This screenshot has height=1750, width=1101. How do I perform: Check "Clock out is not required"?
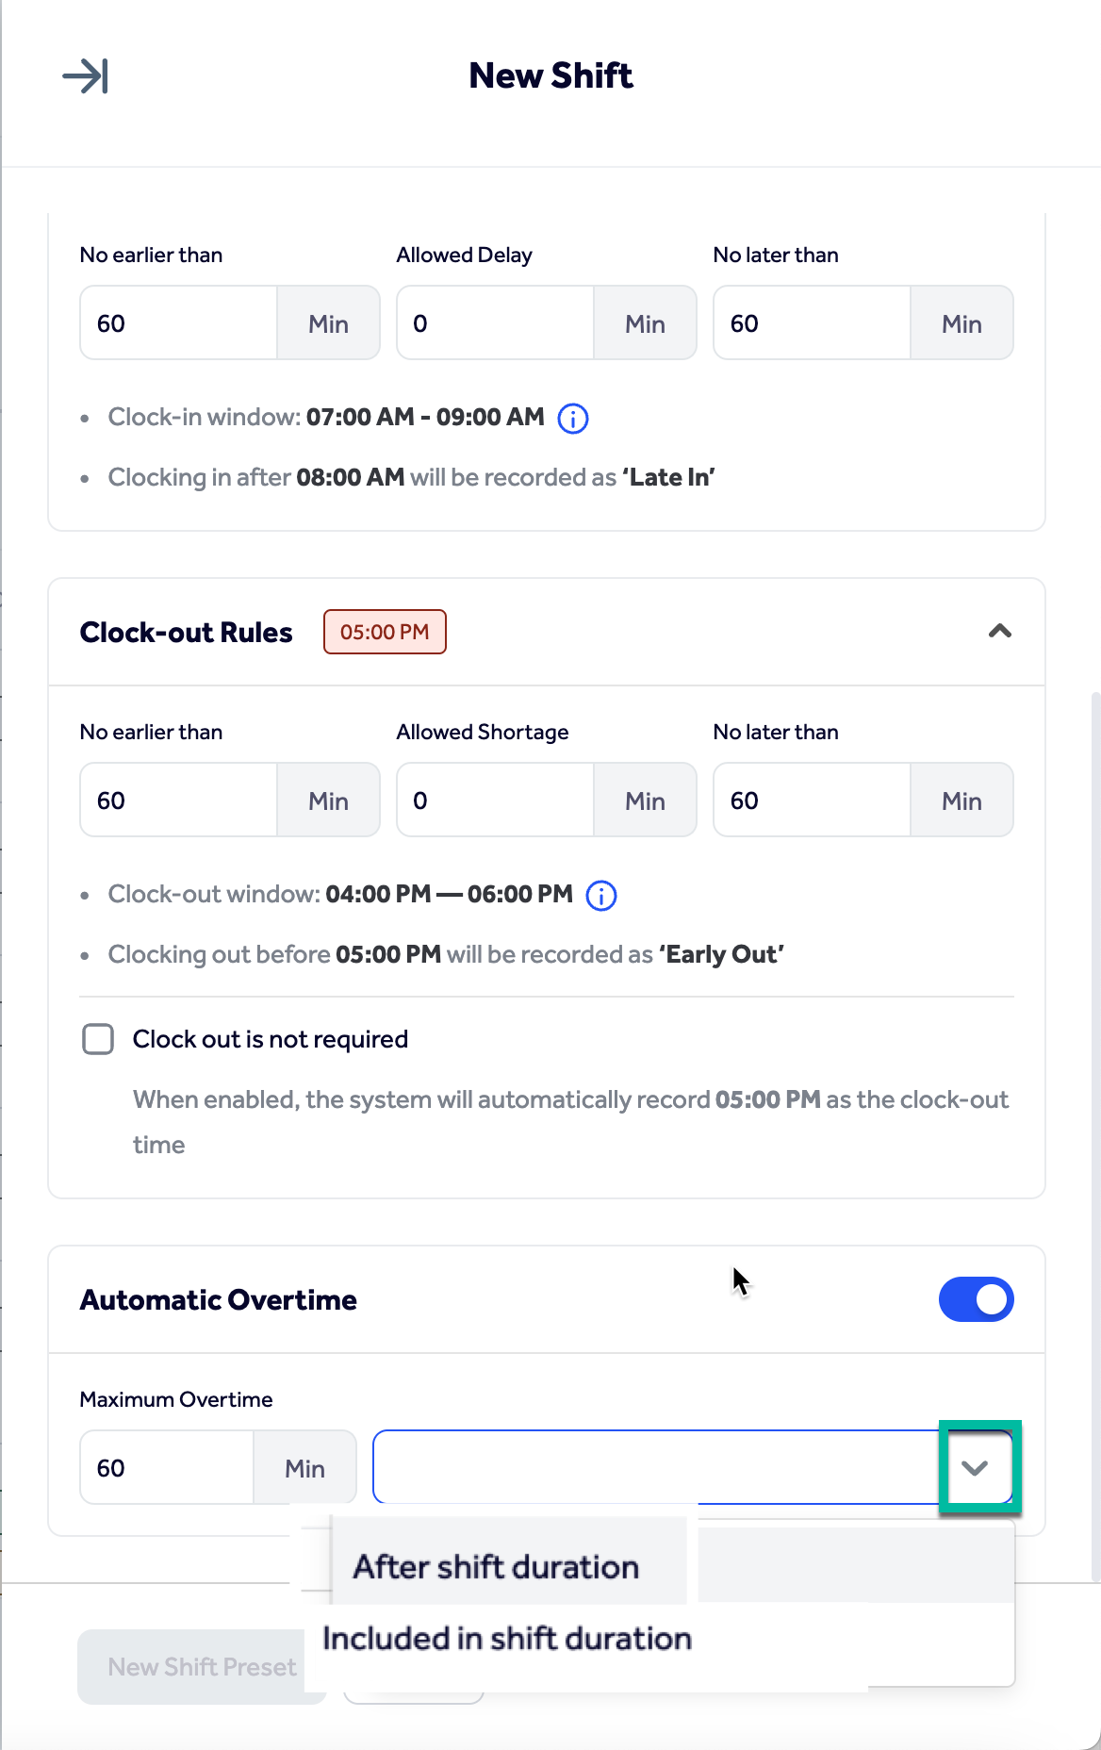[97, 1038]
